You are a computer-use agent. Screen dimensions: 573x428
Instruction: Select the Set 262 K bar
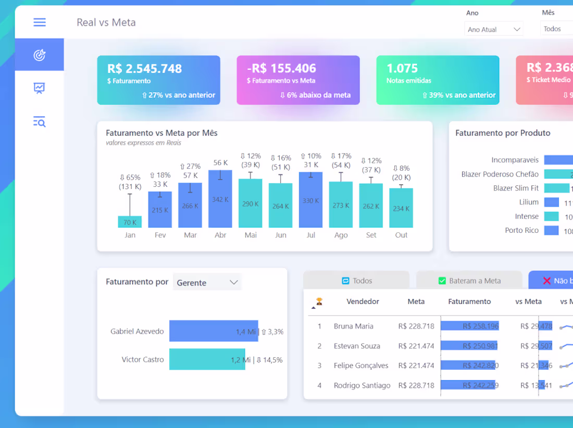point(371,205)
